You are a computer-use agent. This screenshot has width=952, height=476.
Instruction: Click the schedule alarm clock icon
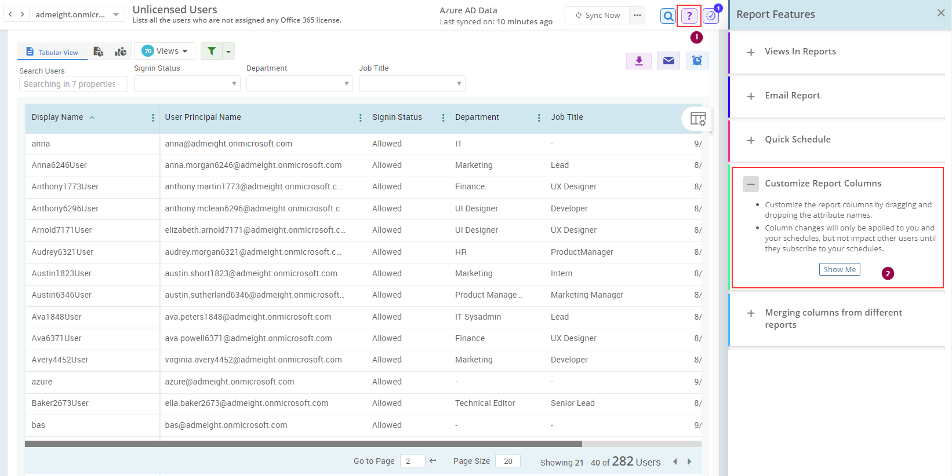click(697, 61)
